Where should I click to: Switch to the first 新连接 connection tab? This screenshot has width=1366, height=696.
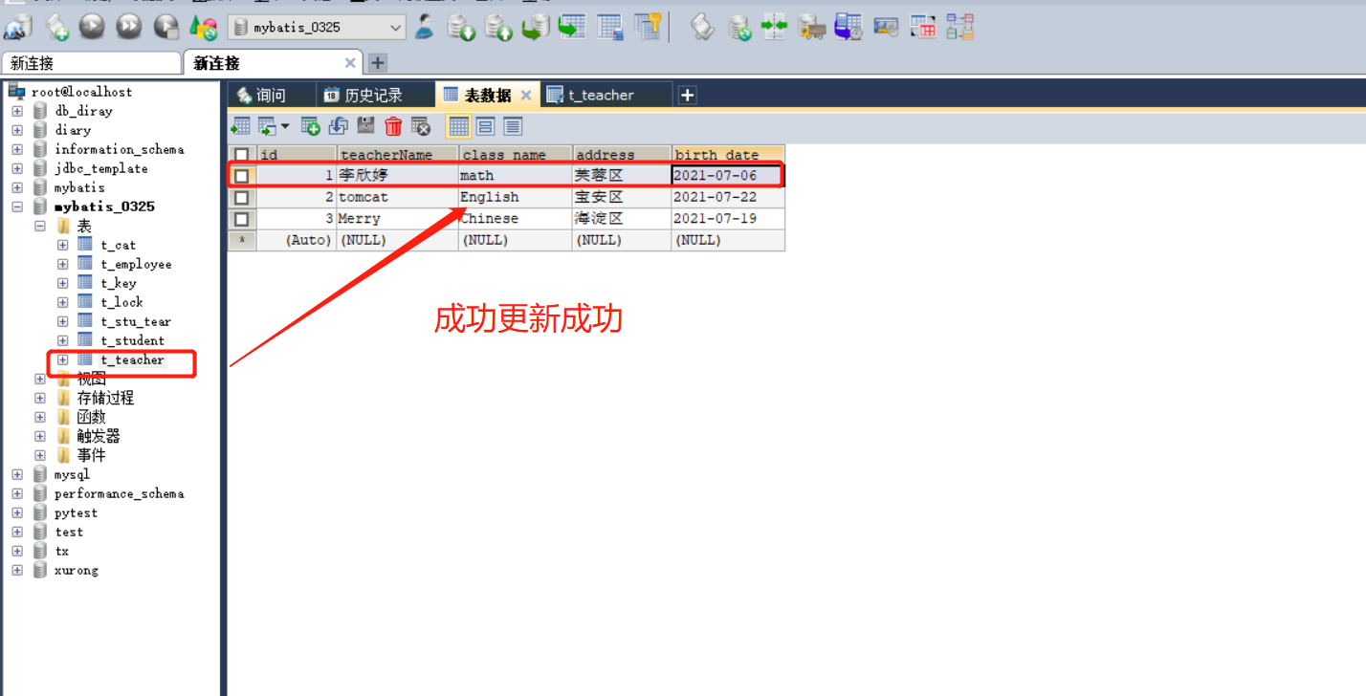pyautogui.click(x=91, y=63)
